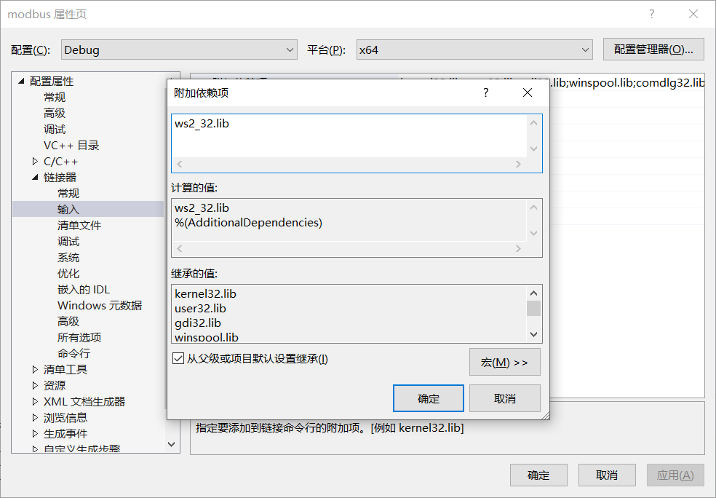
Task: Select 高级 under 链接器
Action: coord(68,321)
